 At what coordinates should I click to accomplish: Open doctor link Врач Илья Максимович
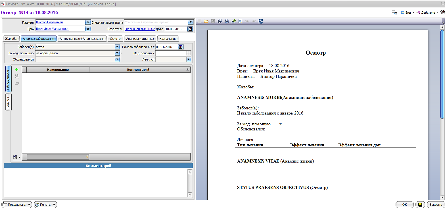53,29
